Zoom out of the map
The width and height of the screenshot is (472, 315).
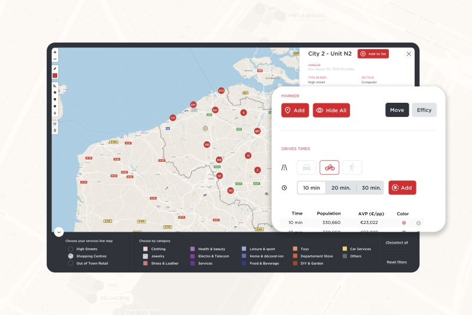click(x=55, y=59)
